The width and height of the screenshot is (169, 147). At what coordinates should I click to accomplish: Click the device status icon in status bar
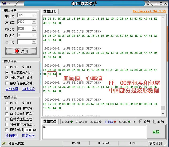4,143
